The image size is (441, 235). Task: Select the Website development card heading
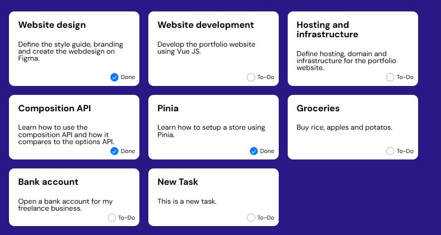tap(206, 25)
